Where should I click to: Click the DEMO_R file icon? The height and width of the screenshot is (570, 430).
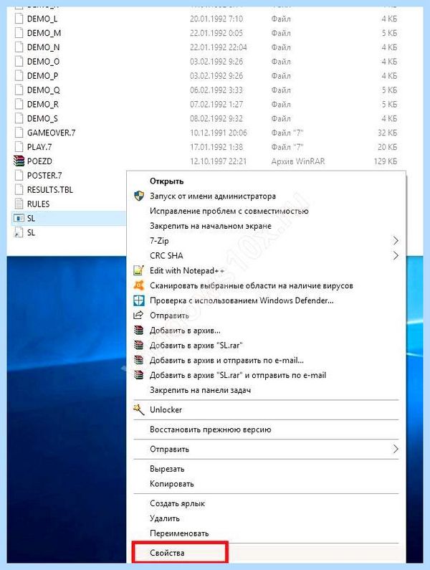pyautogui.click(x=19, y=105)
